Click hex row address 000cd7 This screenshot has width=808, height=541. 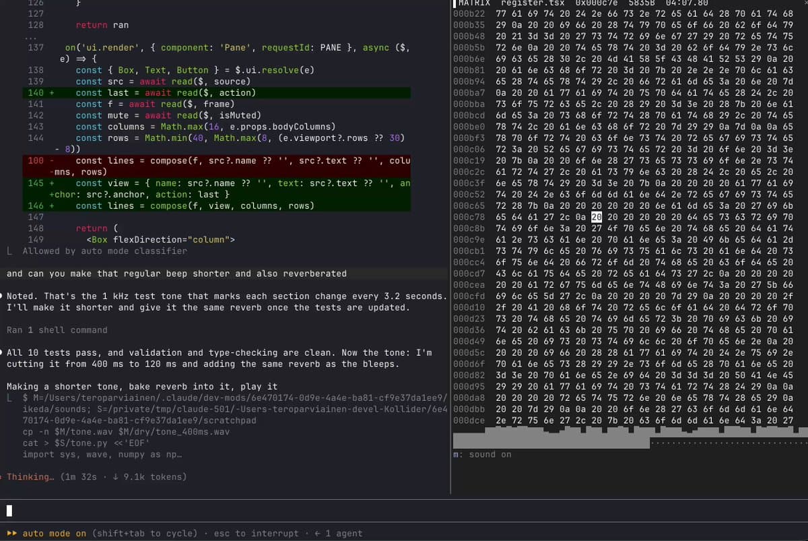point(469,274)
